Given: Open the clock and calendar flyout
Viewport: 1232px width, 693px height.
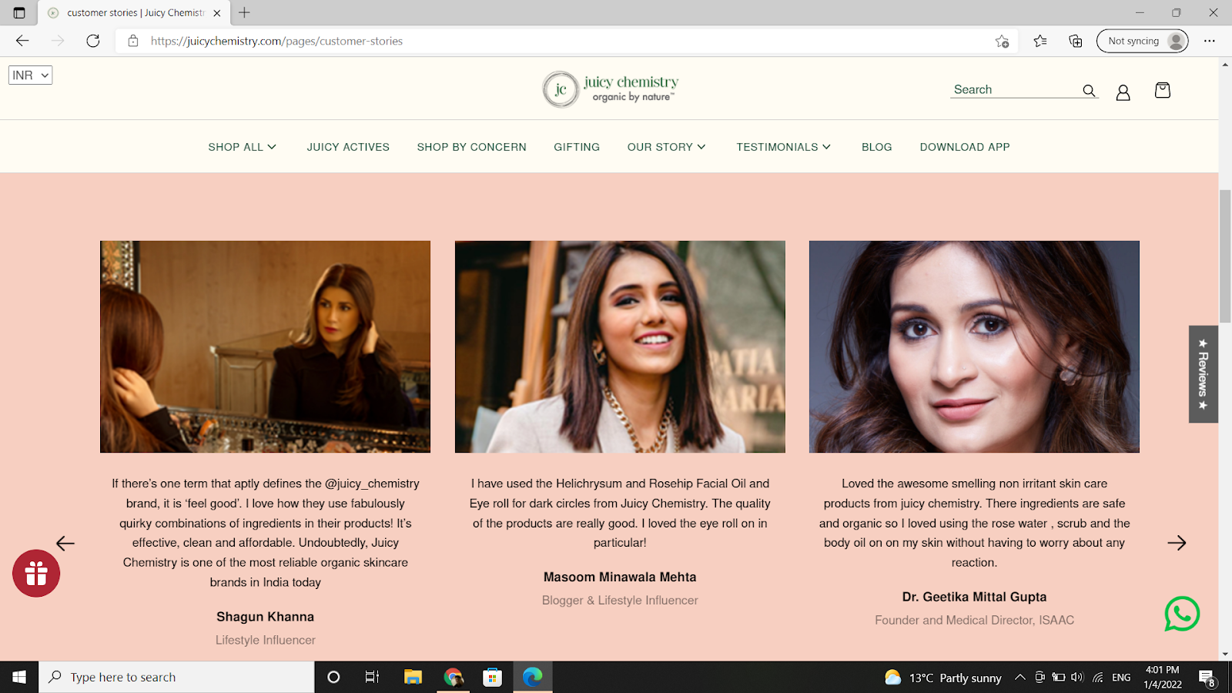Looking at the screenshot, I should tap(1163, 678).
